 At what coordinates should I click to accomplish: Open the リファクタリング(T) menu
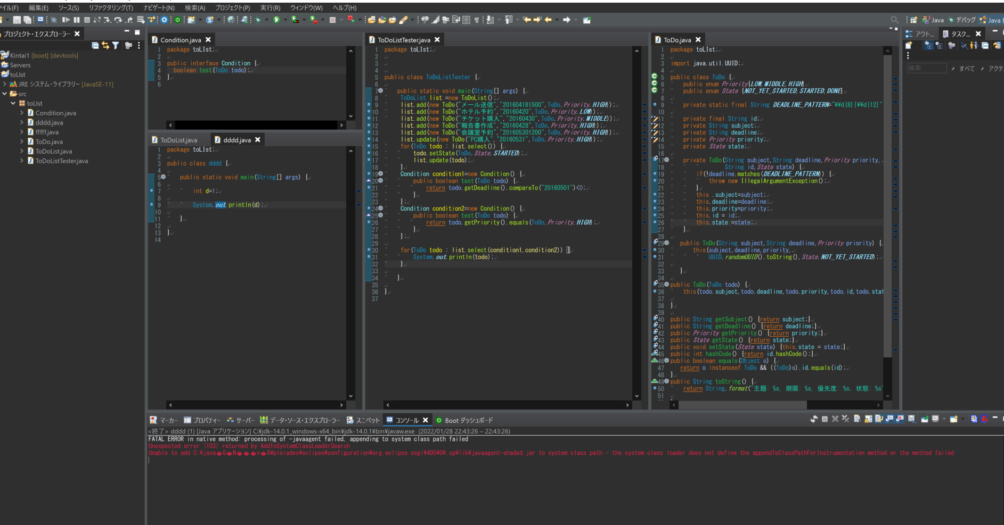coord(111,8)
